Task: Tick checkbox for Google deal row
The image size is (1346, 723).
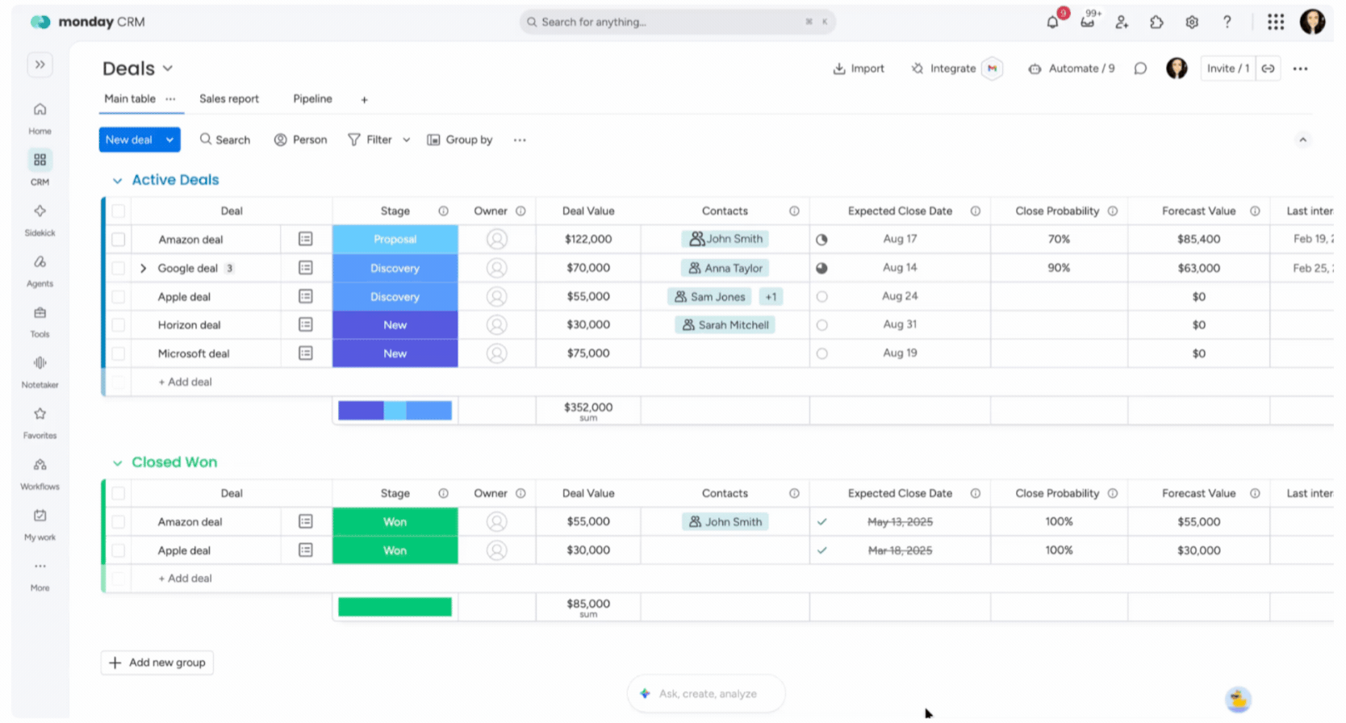Action: (119, 268)
